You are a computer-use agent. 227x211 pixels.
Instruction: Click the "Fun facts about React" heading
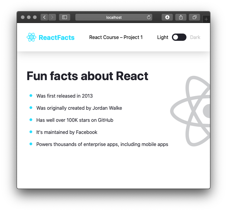[87, 76]
